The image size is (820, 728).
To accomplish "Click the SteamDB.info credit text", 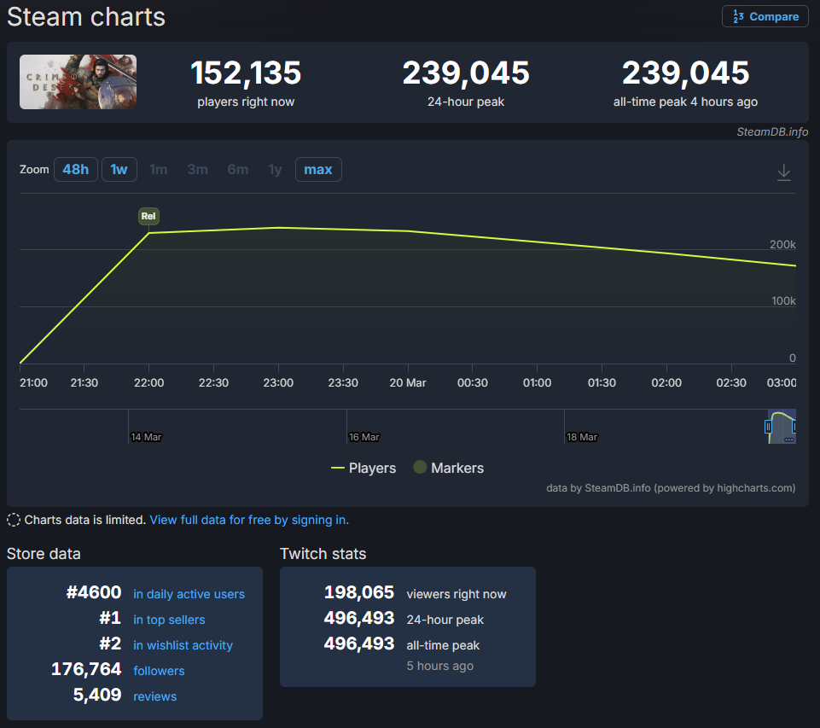I will pyautogui.click(x=772, y=131).
